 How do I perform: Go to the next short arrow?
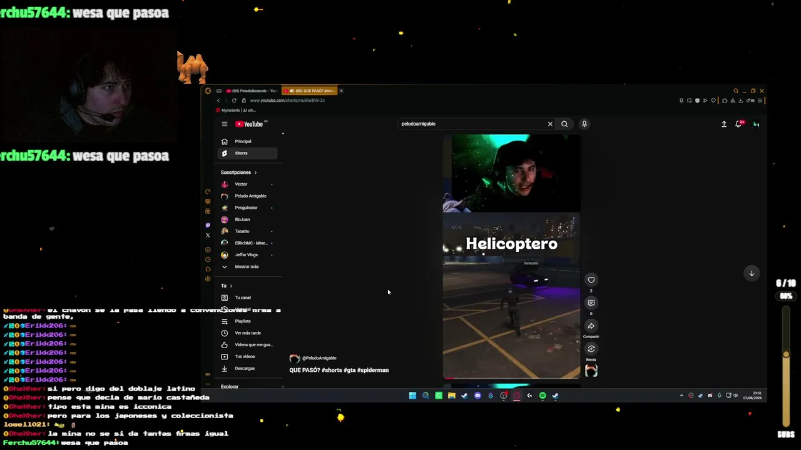752,273
